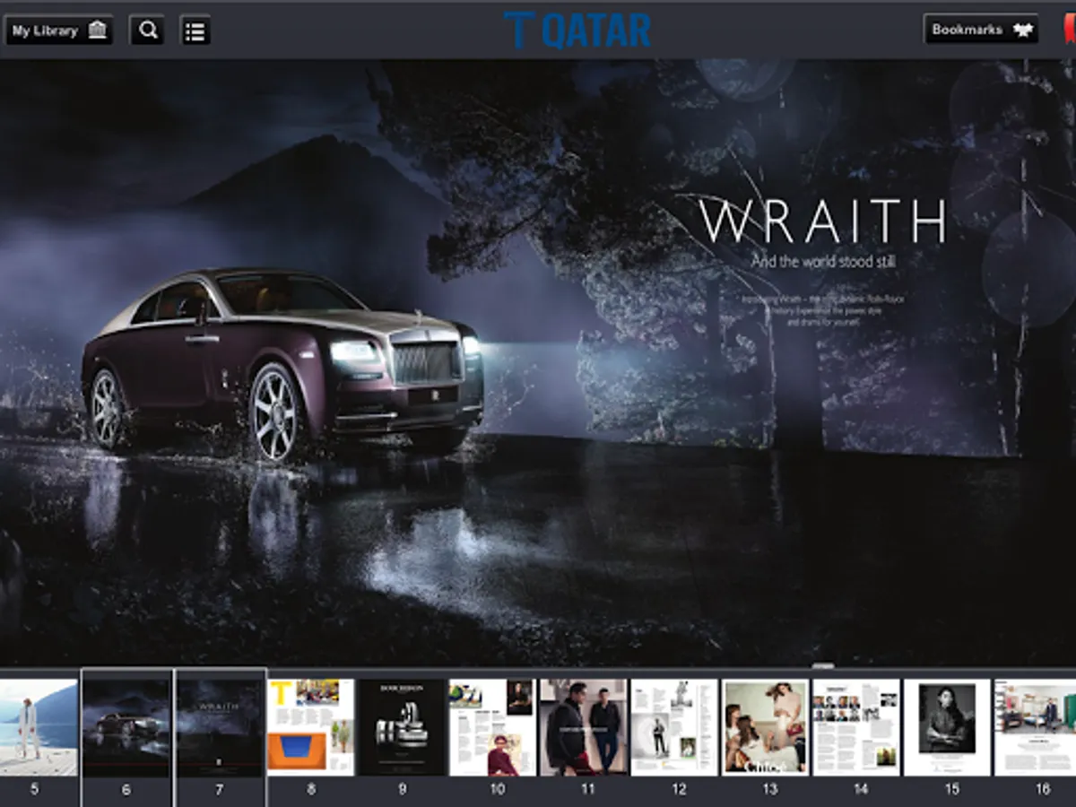Open the page 15 portrait thumbnail

pyautogui.click(x=948, y=727)
